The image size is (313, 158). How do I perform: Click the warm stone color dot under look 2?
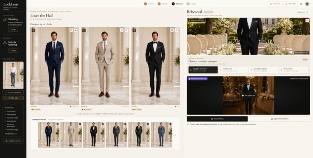(x=122, y=107)
